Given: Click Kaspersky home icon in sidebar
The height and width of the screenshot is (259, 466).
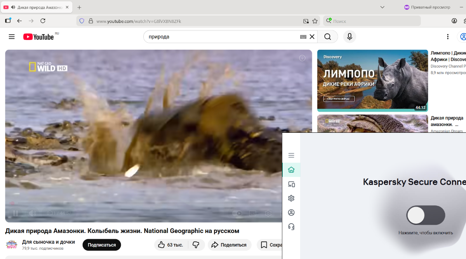Looking at the screenshot, I should pos(291,170).
